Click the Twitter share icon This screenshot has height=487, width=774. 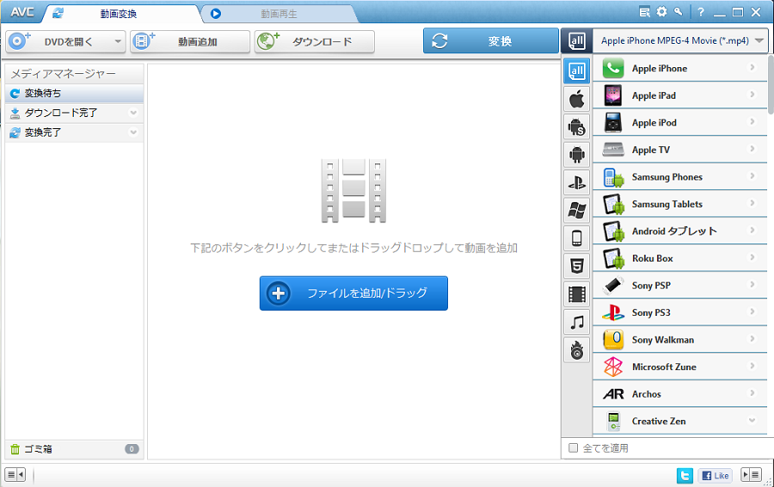tap(685, 476)
